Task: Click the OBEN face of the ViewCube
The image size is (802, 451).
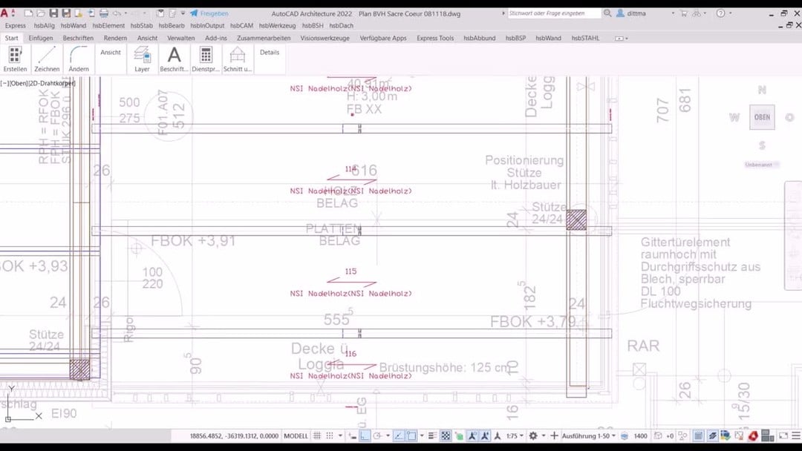Action: pyautogui.click(x=762, y=117)
